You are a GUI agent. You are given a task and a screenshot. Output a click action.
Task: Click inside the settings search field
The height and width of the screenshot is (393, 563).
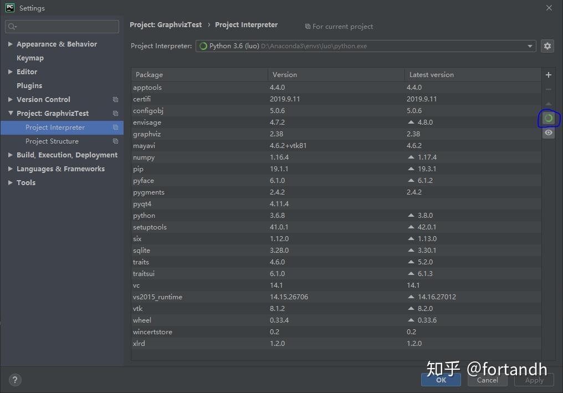(62, 26)
